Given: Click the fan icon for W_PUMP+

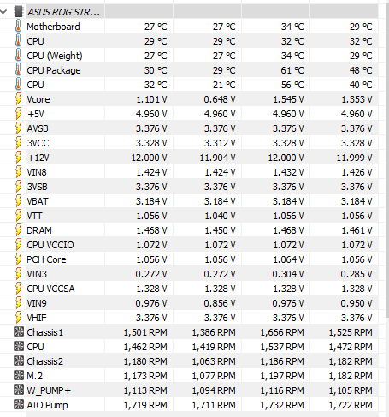Looking at the screenshot, I should pyautogui.click(x=19, y=390).
